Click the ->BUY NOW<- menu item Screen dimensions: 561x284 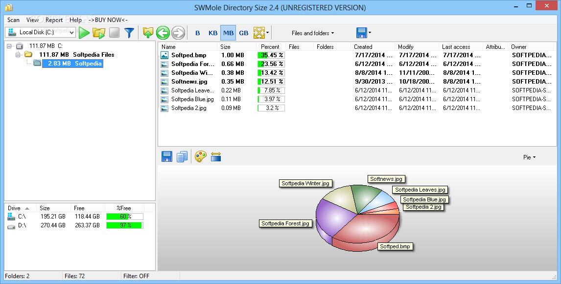coord(108,20)
